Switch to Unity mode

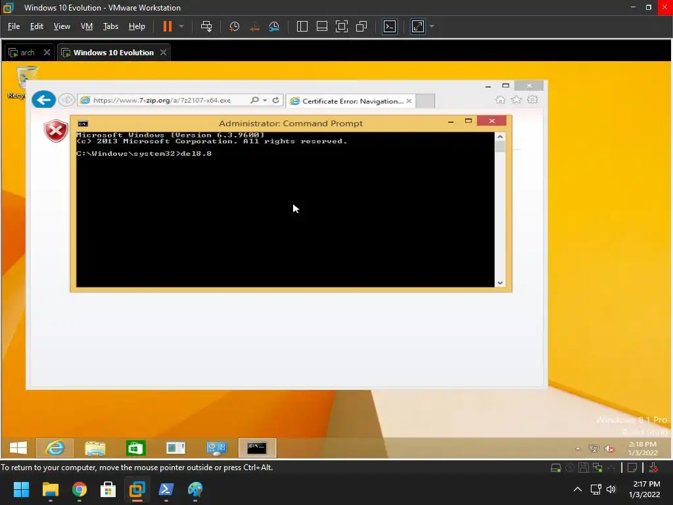click(x=361, y=26)
